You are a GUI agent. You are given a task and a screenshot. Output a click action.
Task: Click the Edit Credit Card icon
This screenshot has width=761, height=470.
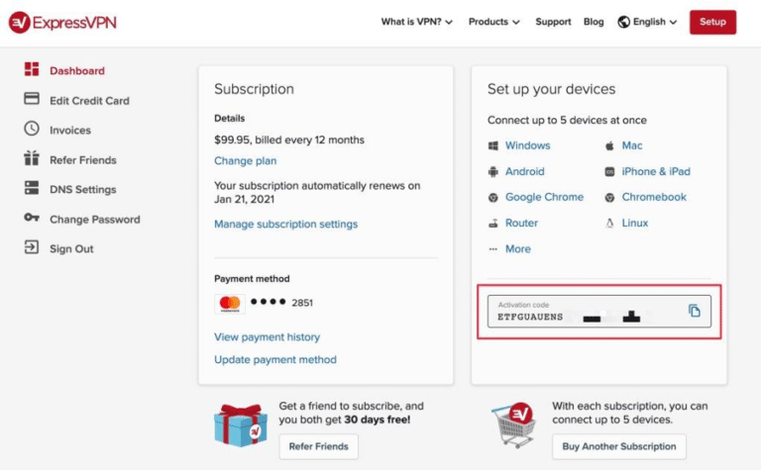click(32, 100)
